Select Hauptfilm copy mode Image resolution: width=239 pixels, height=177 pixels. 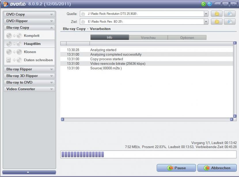pyautogui.click(x=29, y=44)
